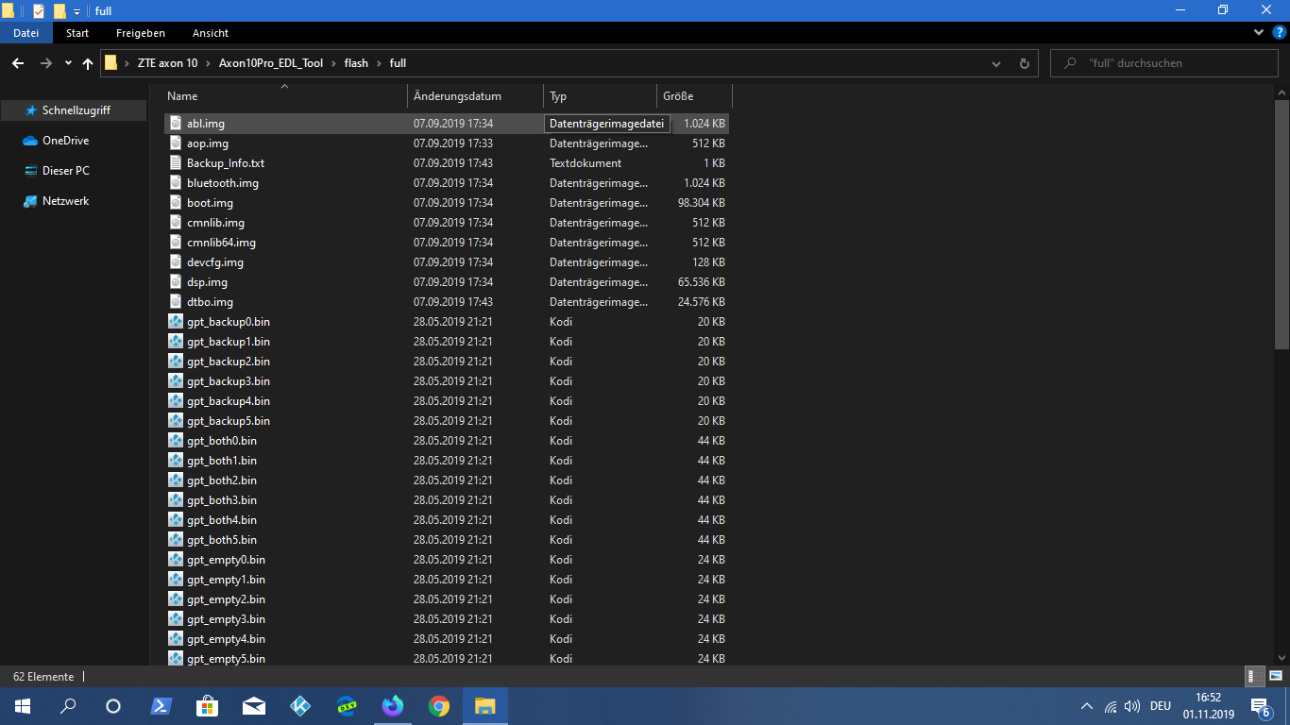Launch PowerShell from the taskbar

161,706
